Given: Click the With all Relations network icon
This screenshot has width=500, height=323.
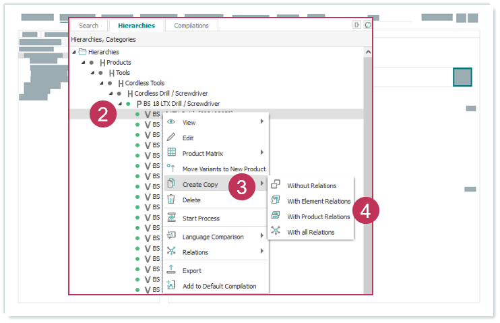Looking at the screenshot, I should [x=276, y=232].
